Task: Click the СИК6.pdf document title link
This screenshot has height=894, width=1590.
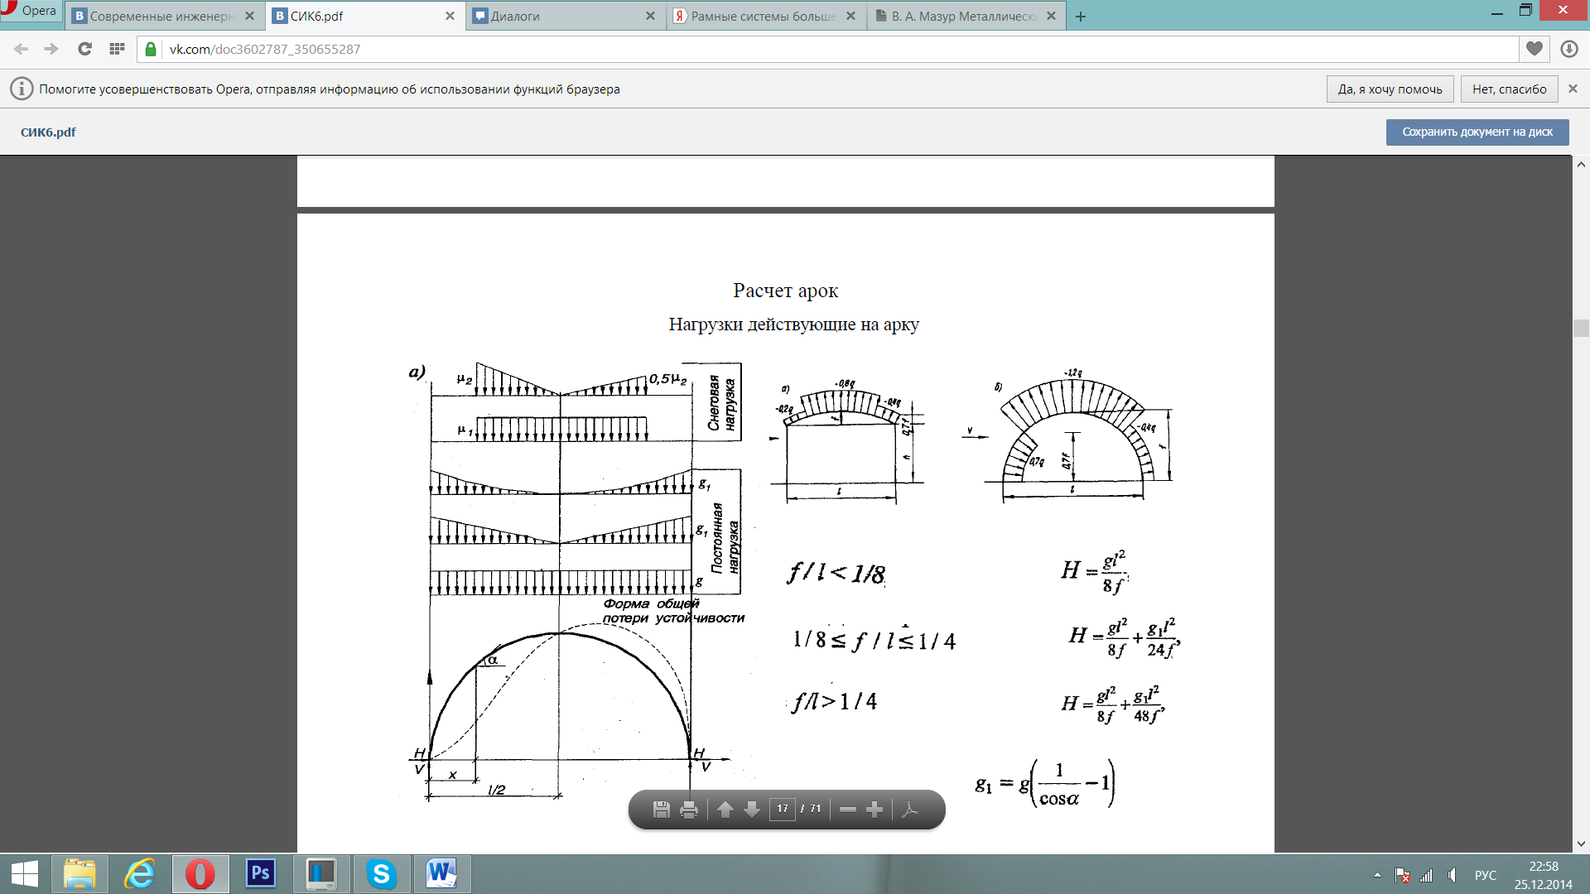Action: (x=48, y=132)
